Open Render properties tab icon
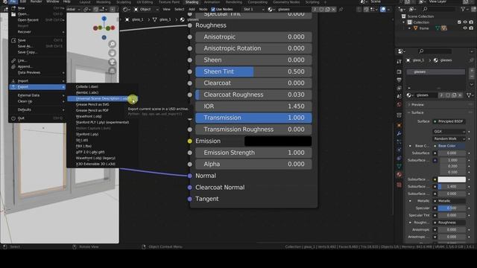 pos(399,71)
